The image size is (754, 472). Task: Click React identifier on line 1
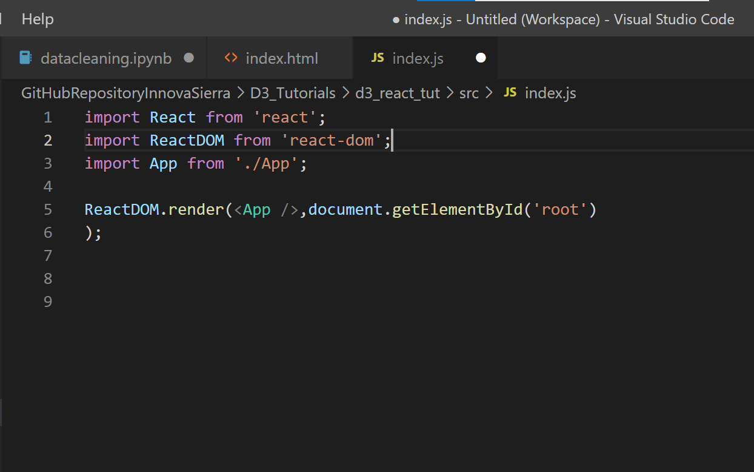tap(173, 117)
